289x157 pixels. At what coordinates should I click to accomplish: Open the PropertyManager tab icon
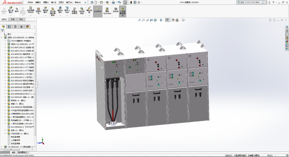point(9,26)
